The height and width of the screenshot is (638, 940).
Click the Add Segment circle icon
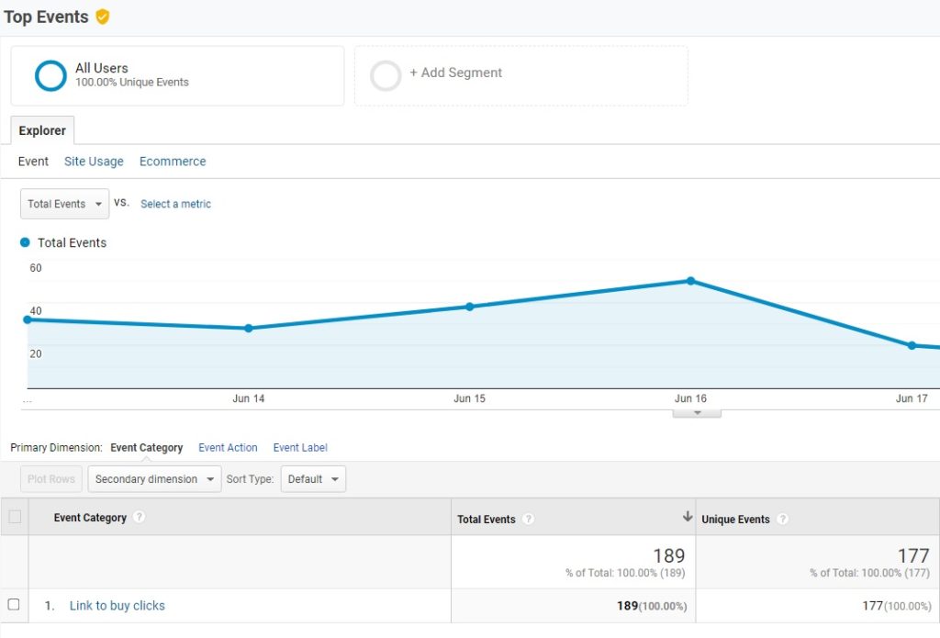click(x=386, y=75)
